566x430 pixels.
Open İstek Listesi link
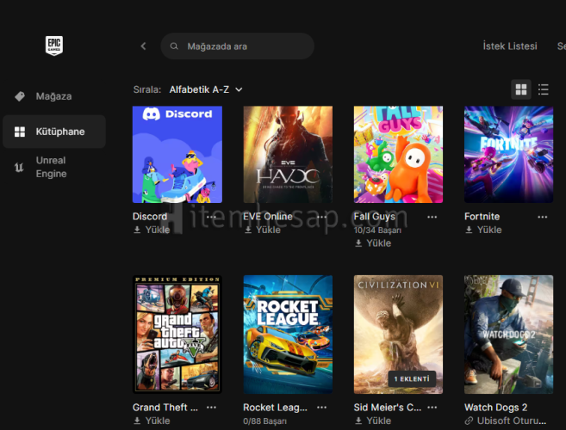(x=509, y=46)
